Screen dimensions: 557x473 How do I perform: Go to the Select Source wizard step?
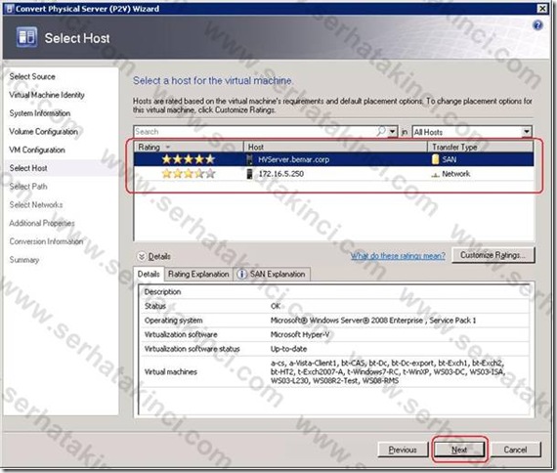point(32,76)
